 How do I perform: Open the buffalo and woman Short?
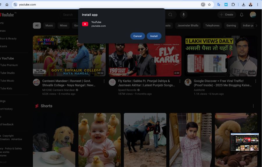tap(145, 140)
